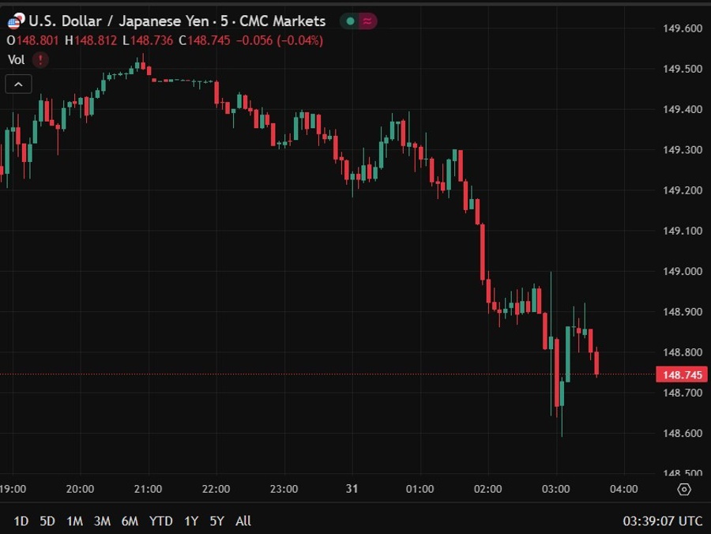Click the 19:00 time axis label
Screen dimensions: 711x534
pos(13,489)
